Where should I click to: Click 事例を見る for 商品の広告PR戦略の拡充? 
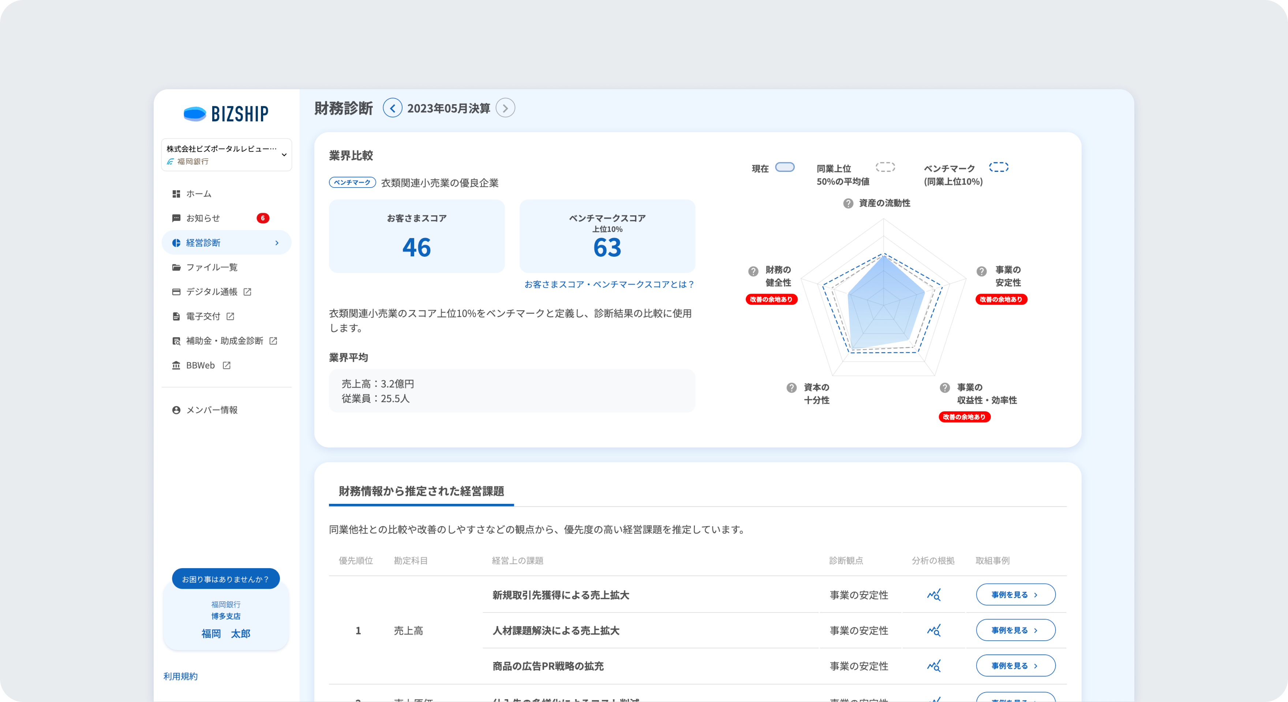pos(1015,665)
